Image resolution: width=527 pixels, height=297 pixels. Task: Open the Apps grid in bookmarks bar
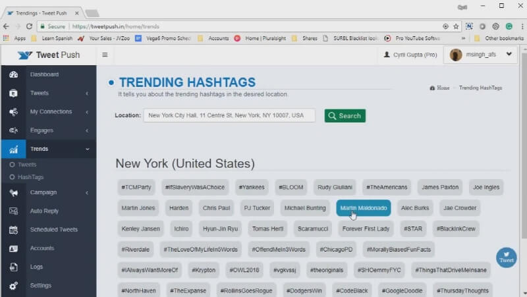[x=6, y=38]
